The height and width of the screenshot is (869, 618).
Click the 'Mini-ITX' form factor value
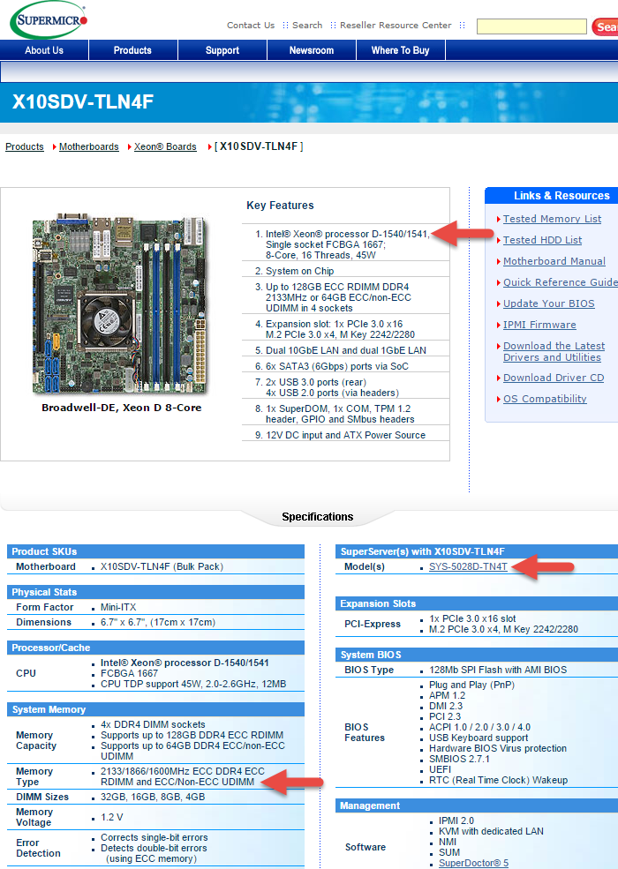(118, 607)
